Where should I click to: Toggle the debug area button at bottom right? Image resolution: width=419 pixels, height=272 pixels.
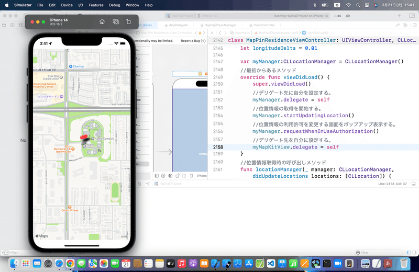click(x=413, y=184)
